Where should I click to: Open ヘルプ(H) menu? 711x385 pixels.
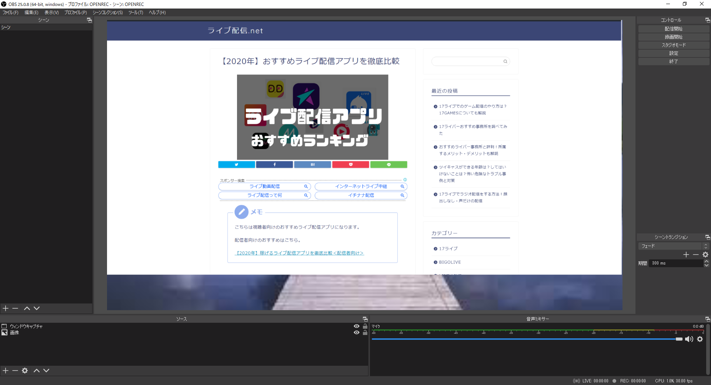coord(157,13)
